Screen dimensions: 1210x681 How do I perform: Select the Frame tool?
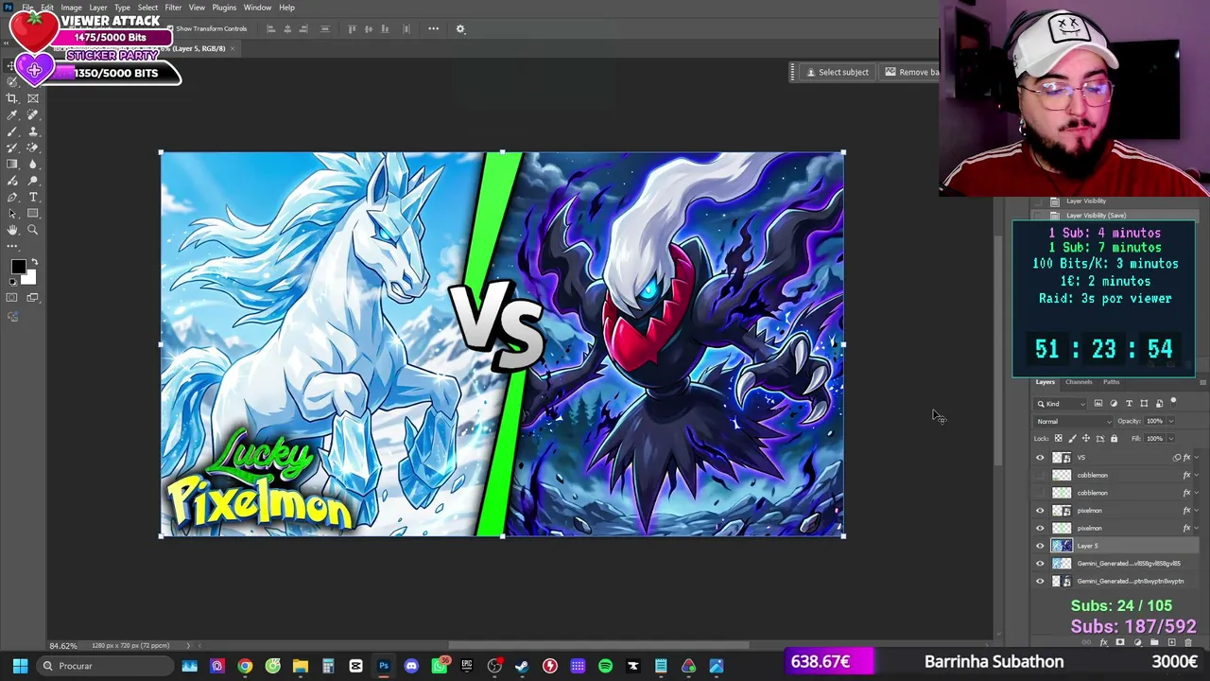(x=33, y=98)
